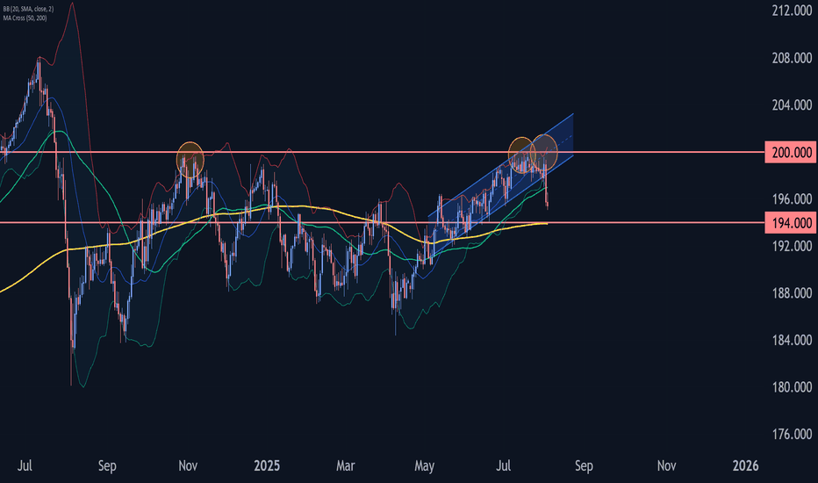The width and height of the screenshot is (818, 483).
Task: Click the 2026 time axis label
Action: pos(745,465)
